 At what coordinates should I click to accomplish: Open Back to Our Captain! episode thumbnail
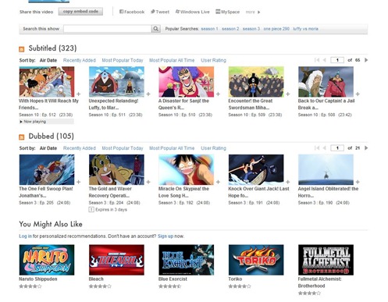click(326, 82)
